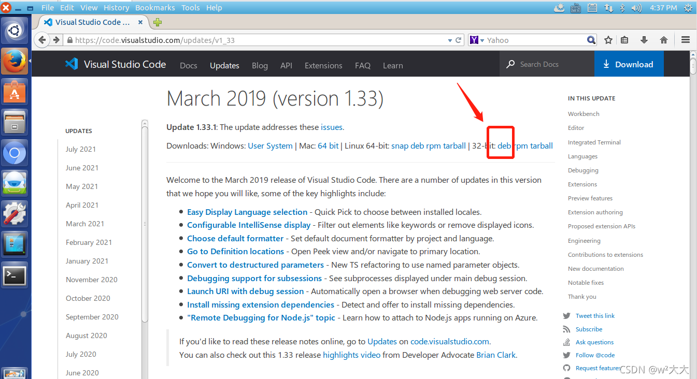Click the GitHub icon beside Request features
Viewport: 697px width, 379px height.
566,368
